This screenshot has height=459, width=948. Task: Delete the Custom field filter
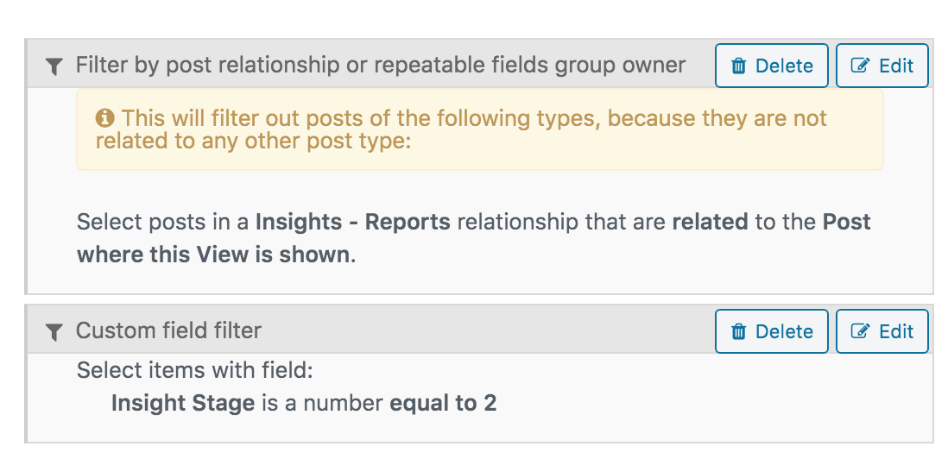tap(772, 331)
